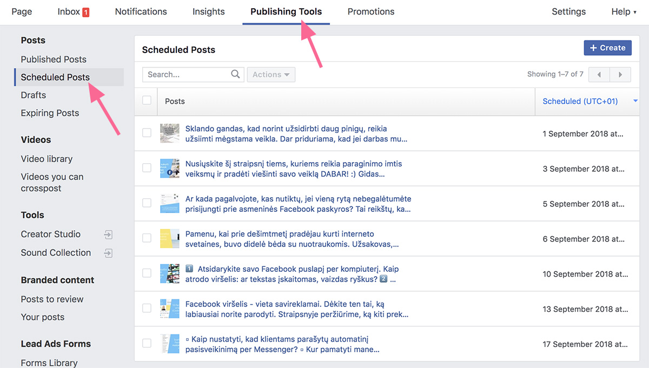Open the Actions dropdown
649x368 pixels.
pyautogui.click(x=271, y=75)
